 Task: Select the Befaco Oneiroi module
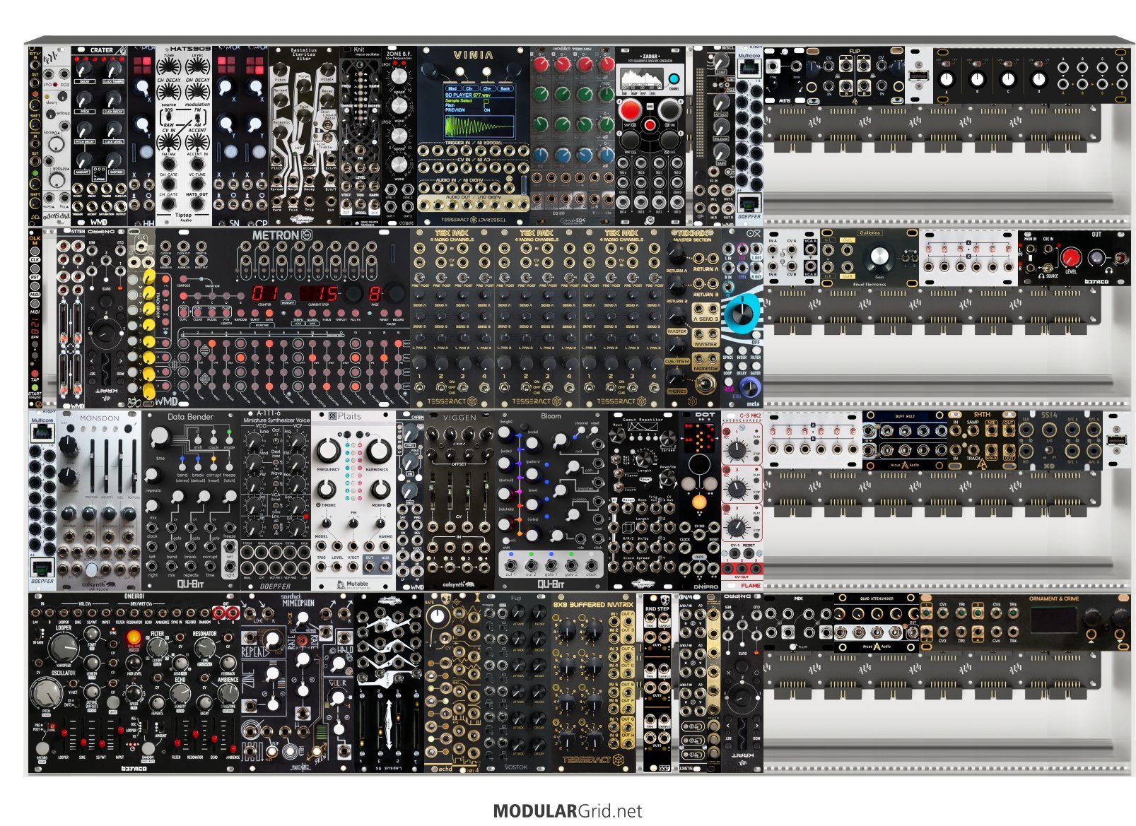134,683
